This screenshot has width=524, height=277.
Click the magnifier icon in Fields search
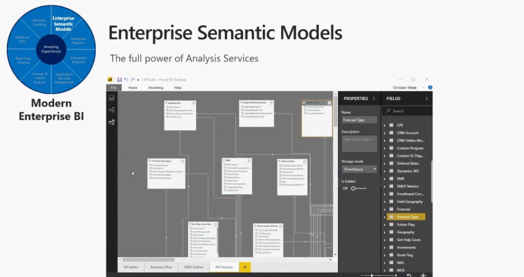point(388,111)
